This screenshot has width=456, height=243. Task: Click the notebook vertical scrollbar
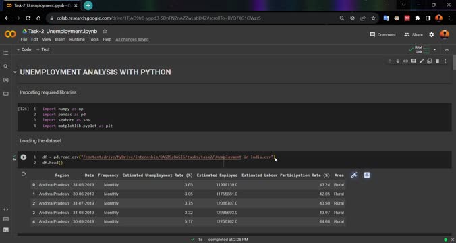[454, 62]
